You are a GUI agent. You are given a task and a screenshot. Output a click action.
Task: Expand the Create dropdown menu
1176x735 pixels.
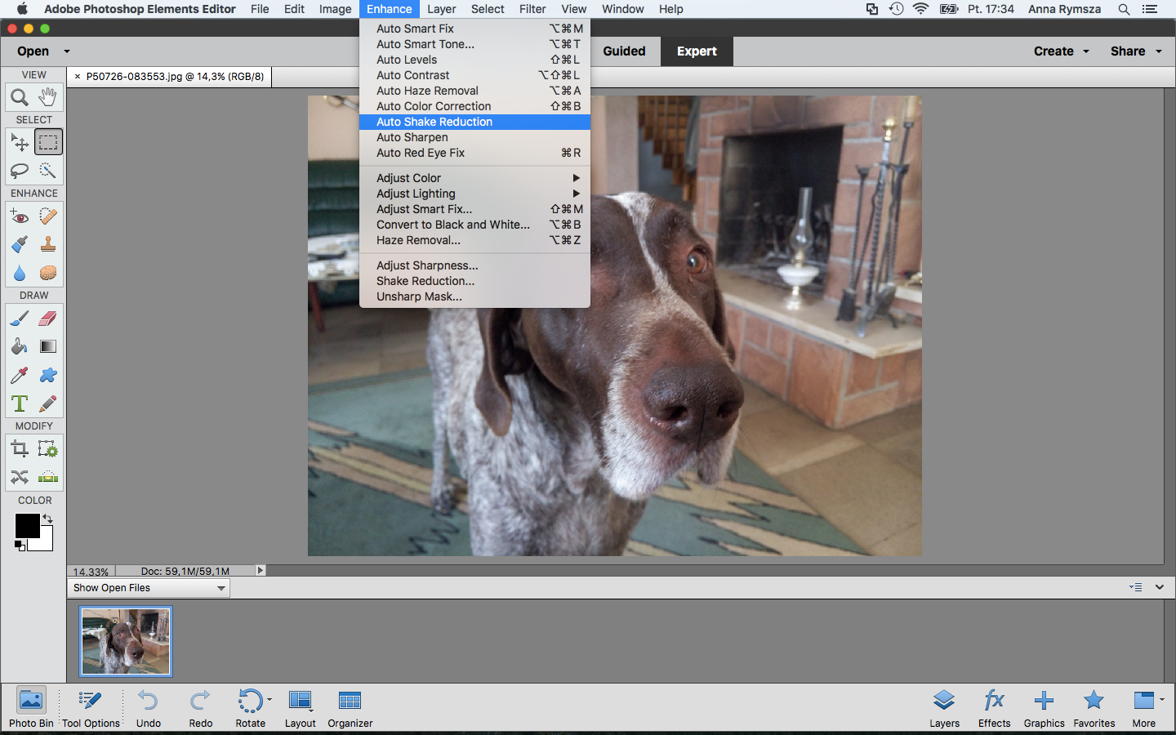1061,51
